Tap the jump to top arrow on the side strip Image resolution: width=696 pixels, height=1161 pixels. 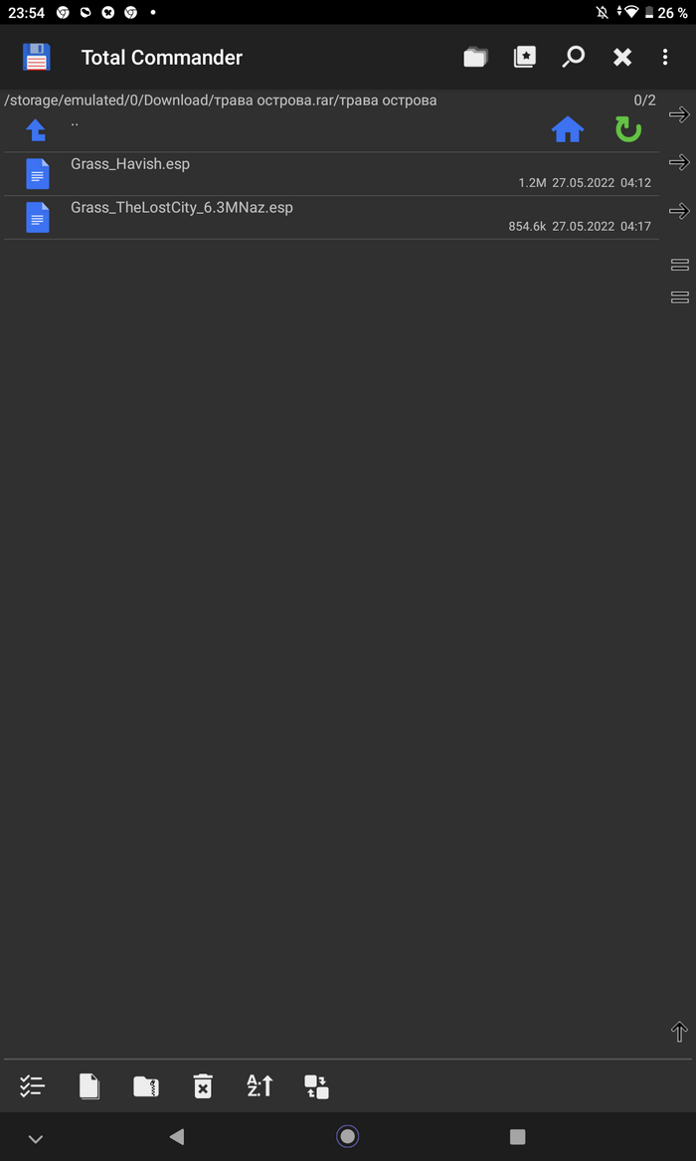(679, 1032)
